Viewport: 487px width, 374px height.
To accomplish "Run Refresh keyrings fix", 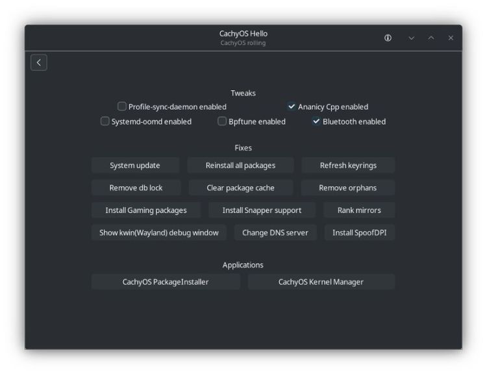I will [x=348, y=166].
